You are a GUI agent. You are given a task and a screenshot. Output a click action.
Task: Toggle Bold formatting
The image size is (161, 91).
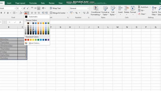point(1,13)
